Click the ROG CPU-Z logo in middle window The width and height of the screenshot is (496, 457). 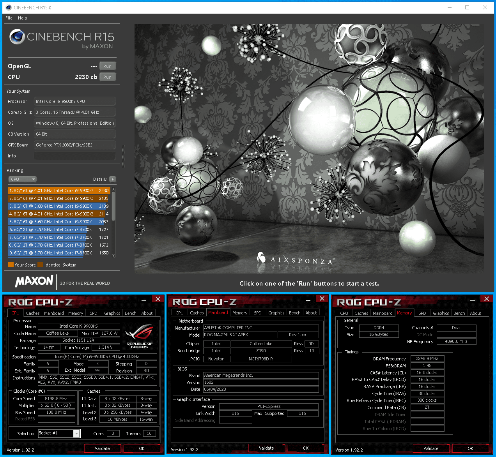coord(205,302)
